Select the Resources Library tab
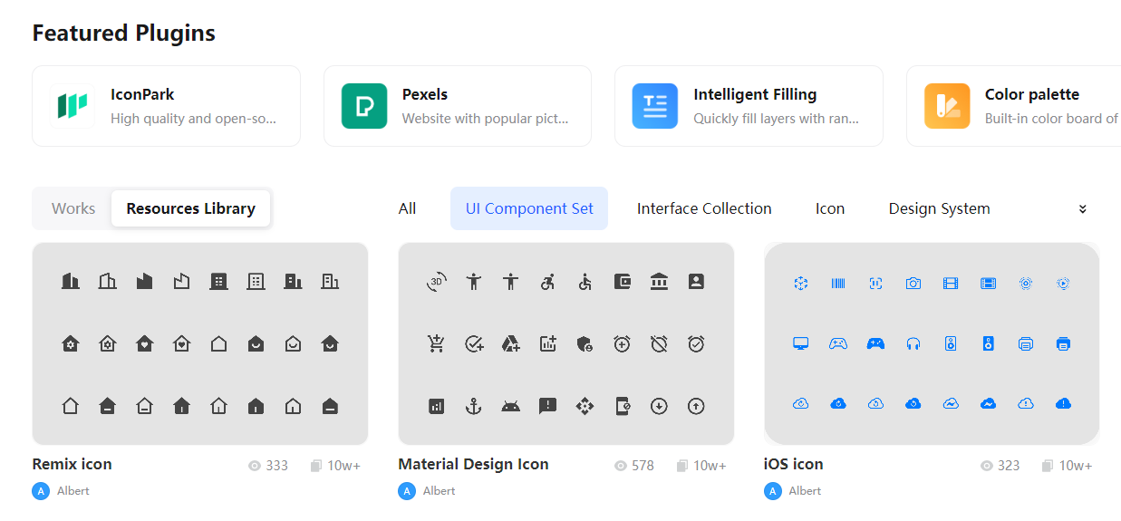 tap(191, 208)
